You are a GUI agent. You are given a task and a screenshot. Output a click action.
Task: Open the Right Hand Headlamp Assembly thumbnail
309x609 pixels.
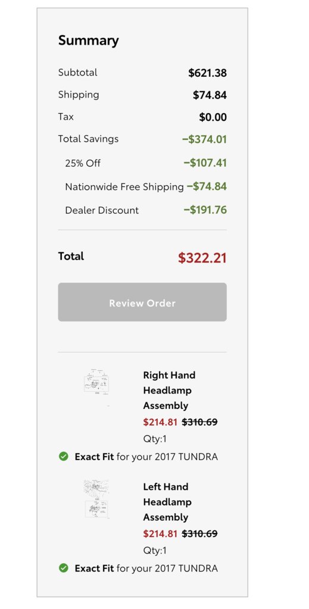pyautogui.click(x=96, y=382)
